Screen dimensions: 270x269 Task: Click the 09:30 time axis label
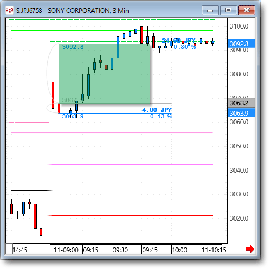pyautogui.click(x=120, y=250)
